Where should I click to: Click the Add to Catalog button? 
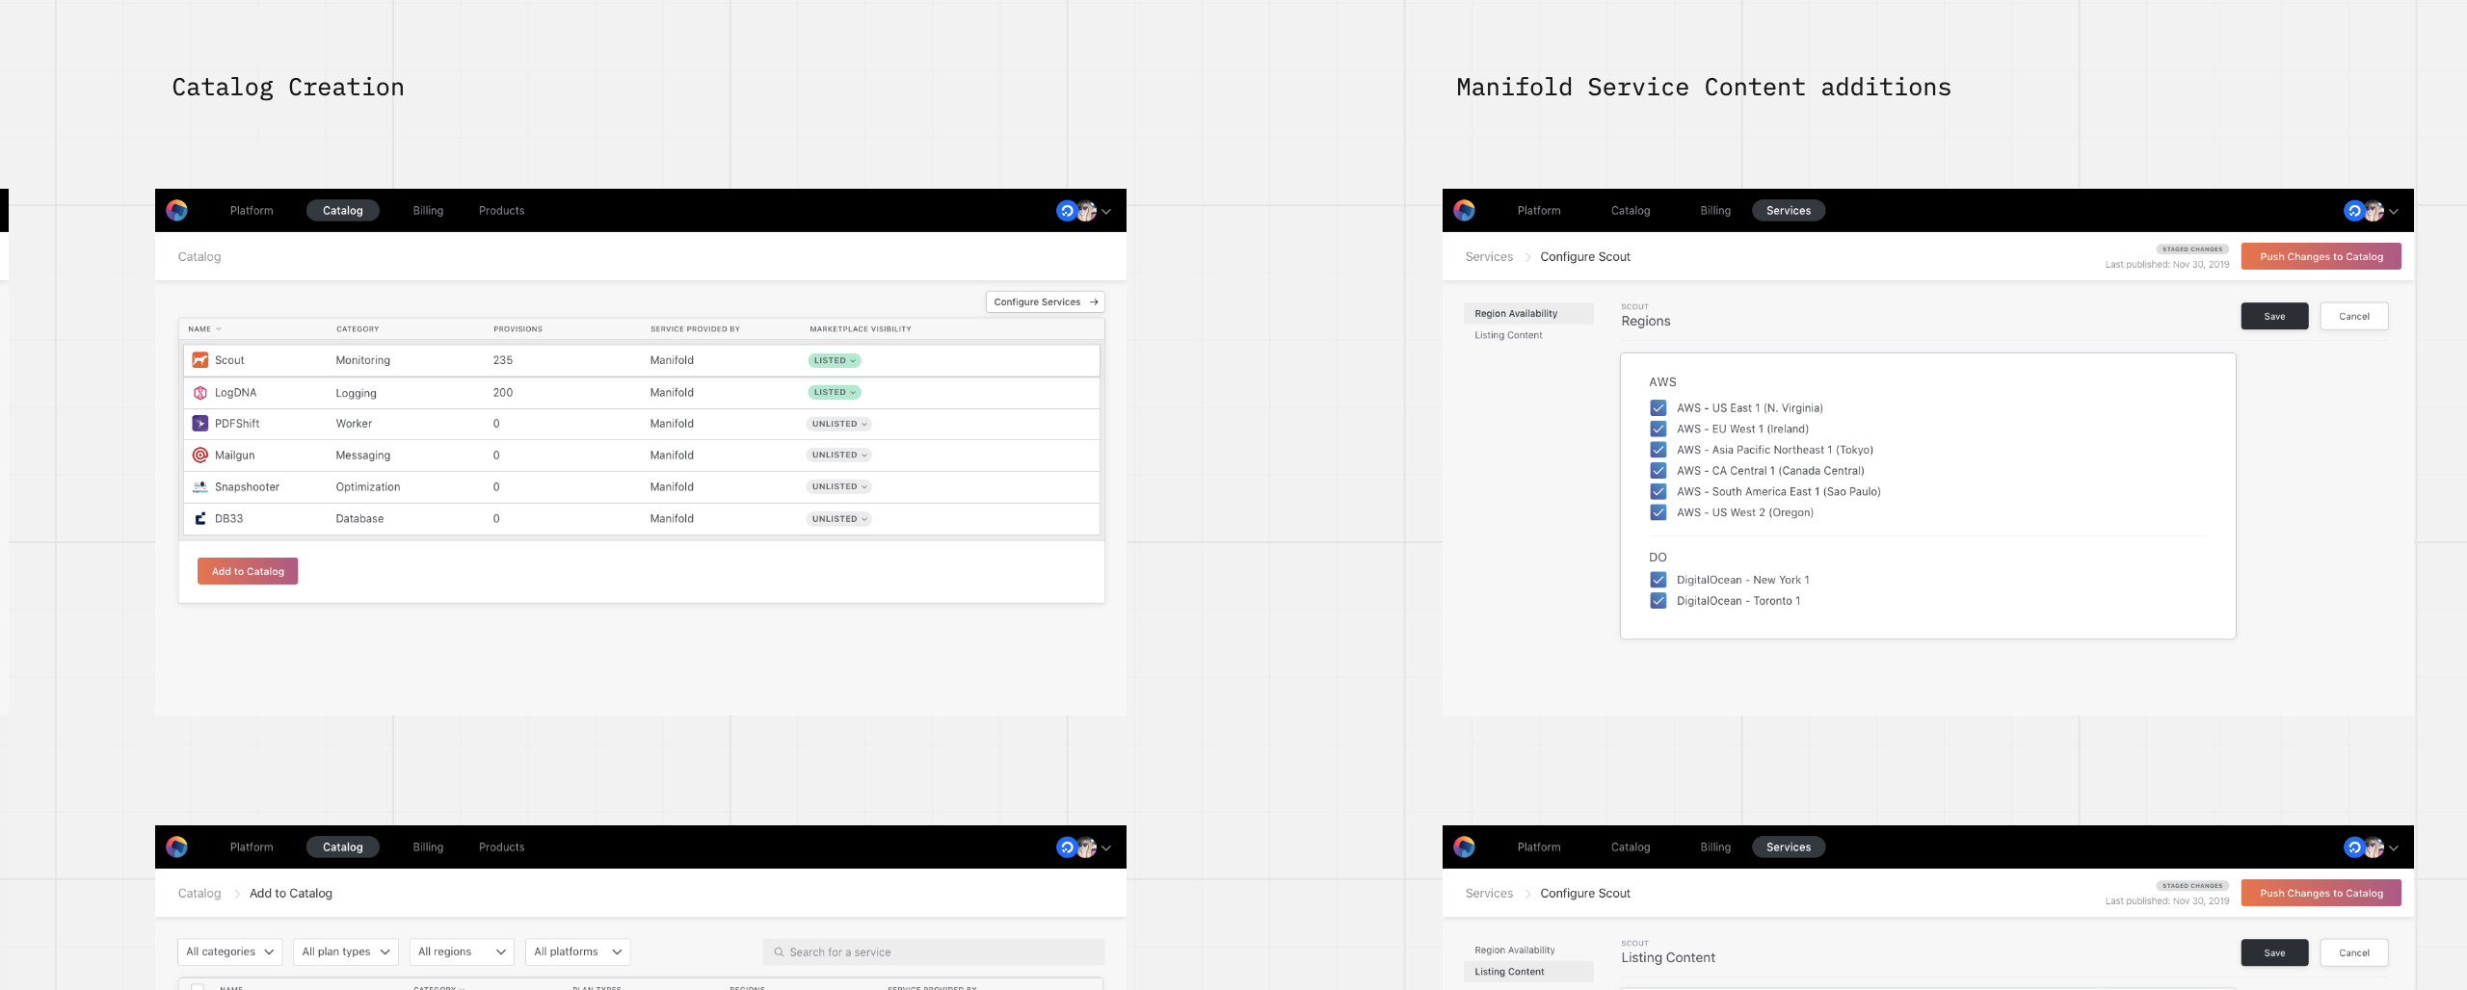point(248,572)
